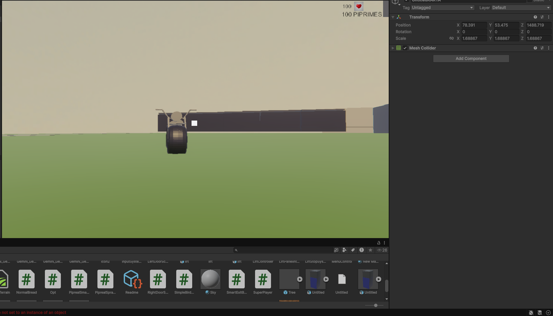Select the SimpleBird... script asset

[184, 282]
